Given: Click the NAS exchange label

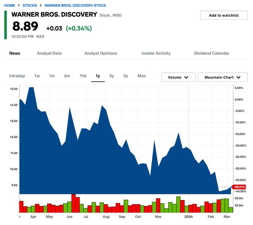Looking at the screenshot, I should click(x=40, y=36).
